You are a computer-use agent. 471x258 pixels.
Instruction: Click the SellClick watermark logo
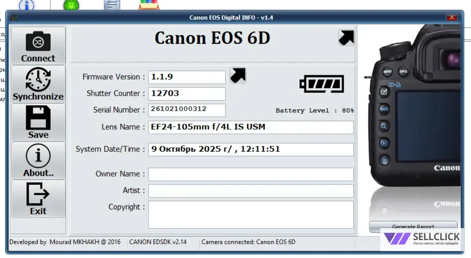pos(422,239)
